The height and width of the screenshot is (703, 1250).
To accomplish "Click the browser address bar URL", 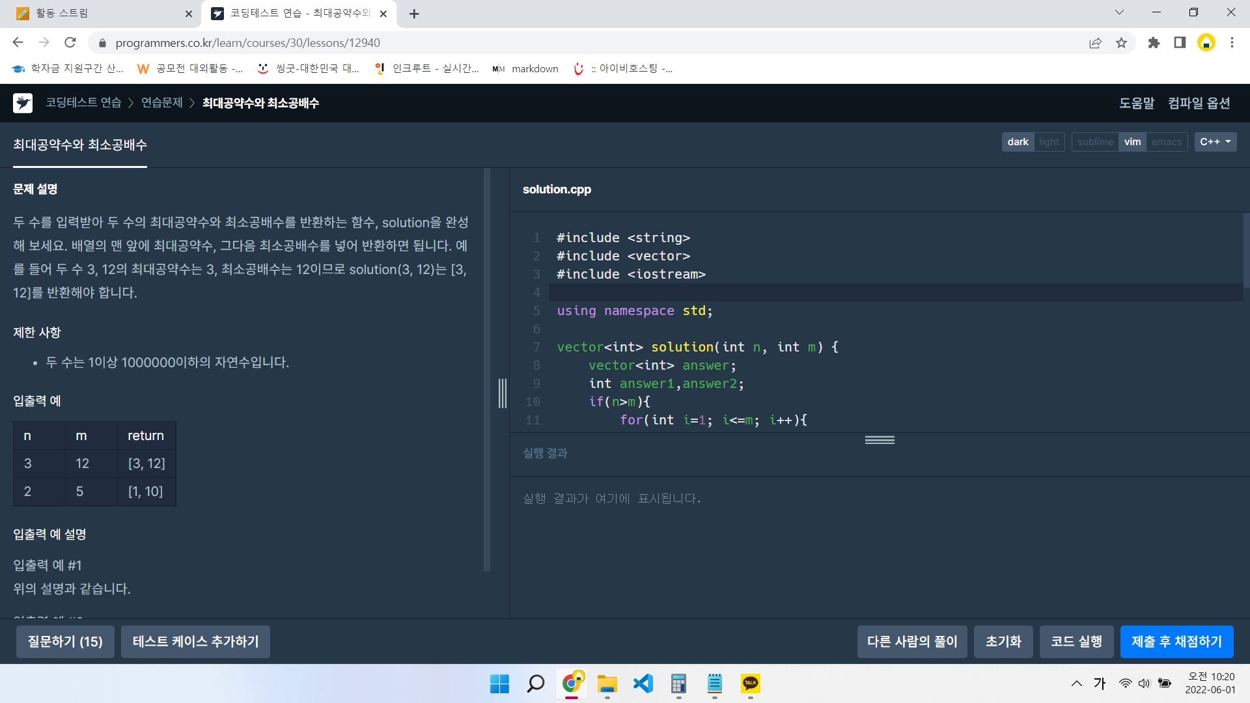I will point(247,43).
